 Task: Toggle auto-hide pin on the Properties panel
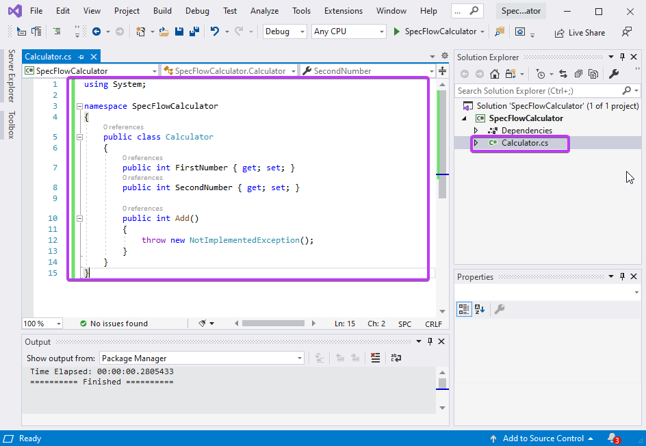(623, 276)
